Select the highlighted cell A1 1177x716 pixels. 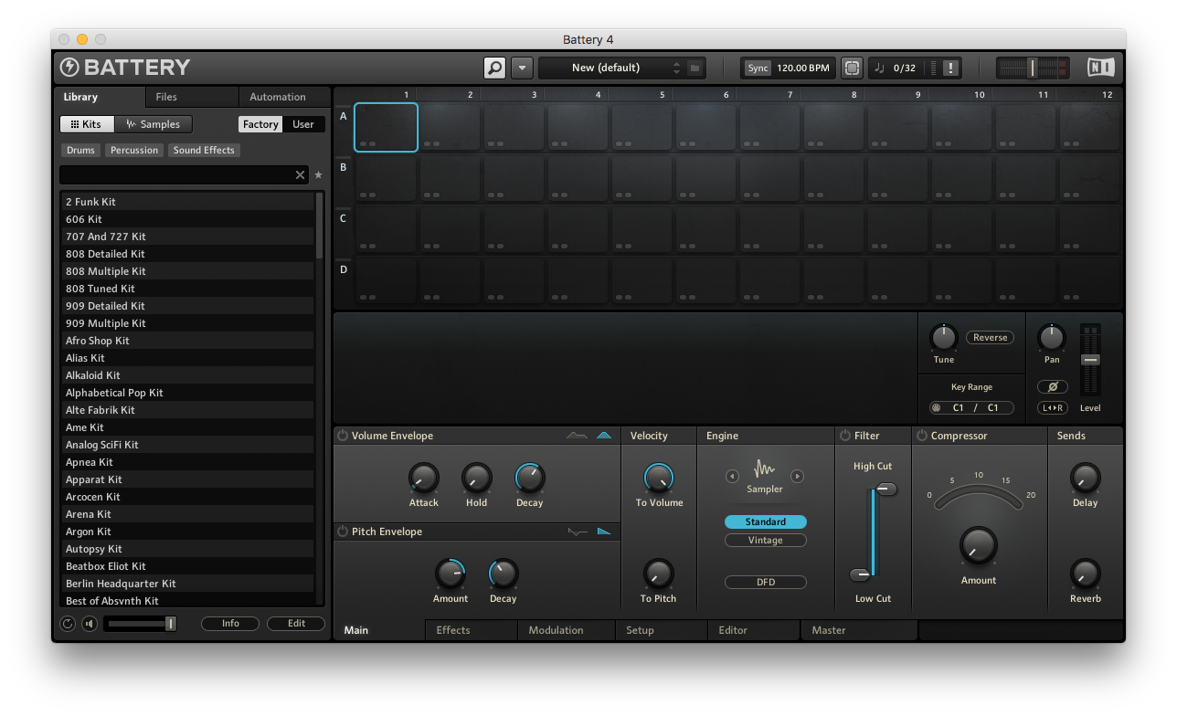pos(386,127)
